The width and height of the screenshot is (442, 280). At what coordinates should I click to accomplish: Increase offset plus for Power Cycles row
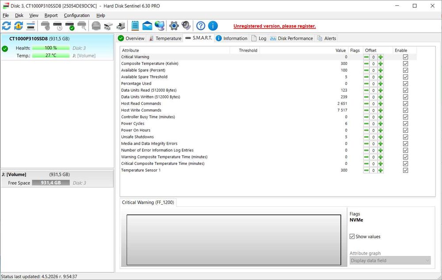click(381, 124)
